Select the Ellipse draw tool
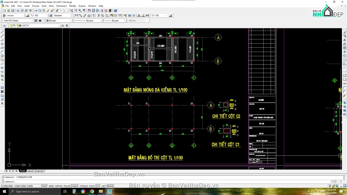Screen dimensions: 347x195 click(2, 68)
